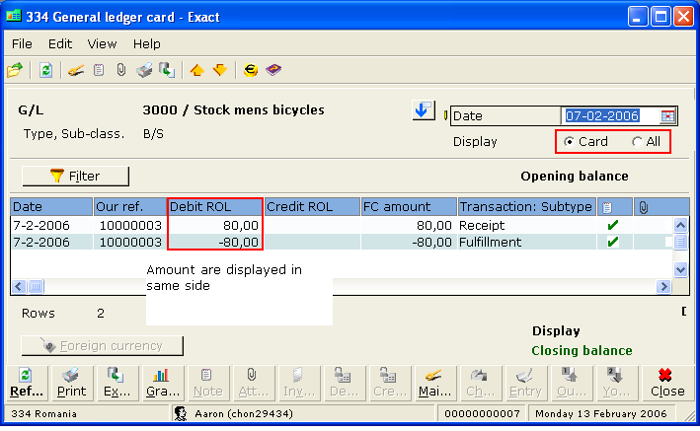Select the Card display radio button
The width and height of the screenshot is (700, 431).
(x=570, y=142)
